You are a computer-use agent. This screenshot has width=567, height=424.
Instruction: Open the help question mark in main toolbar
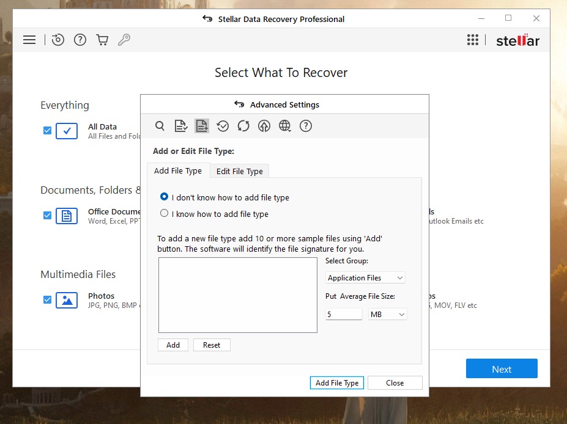(80, 40)
